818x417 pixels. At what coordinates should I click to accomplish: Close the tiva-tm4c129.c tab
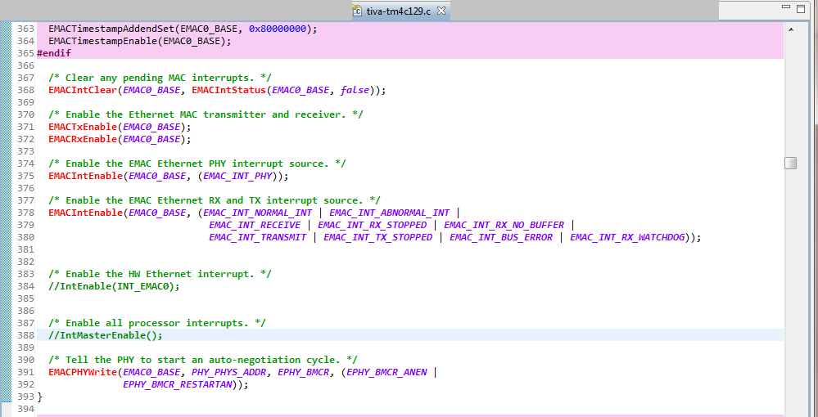pyautogui.click(x=441, y=11)
